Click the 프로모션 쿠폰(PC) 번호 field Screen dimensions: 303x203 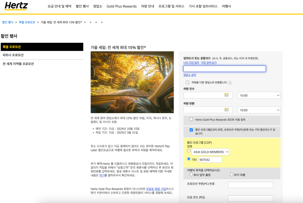coord(251,185)
